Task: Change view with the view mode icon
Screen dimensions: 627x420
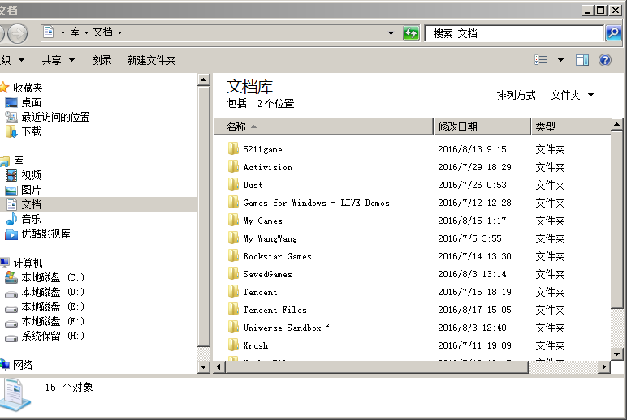Action: click(x=540, y=60)
